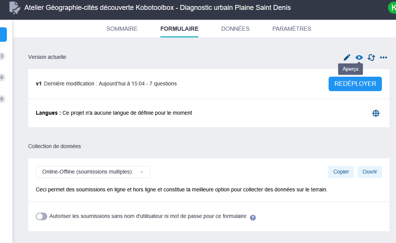Expand the Online-Offline collection mode dropdown
Image resolution: width=396 pixels, height=243 pixels.
93,172
